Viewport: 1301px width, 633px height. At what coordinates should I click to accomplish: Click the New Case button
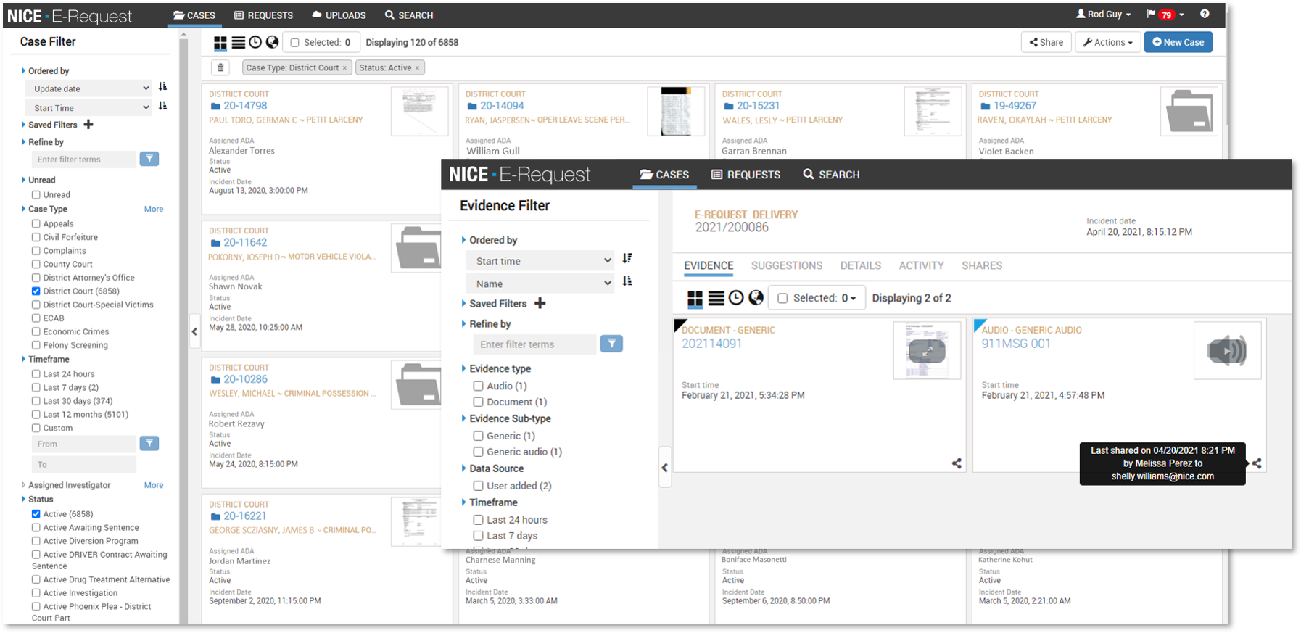[1178, 43]
